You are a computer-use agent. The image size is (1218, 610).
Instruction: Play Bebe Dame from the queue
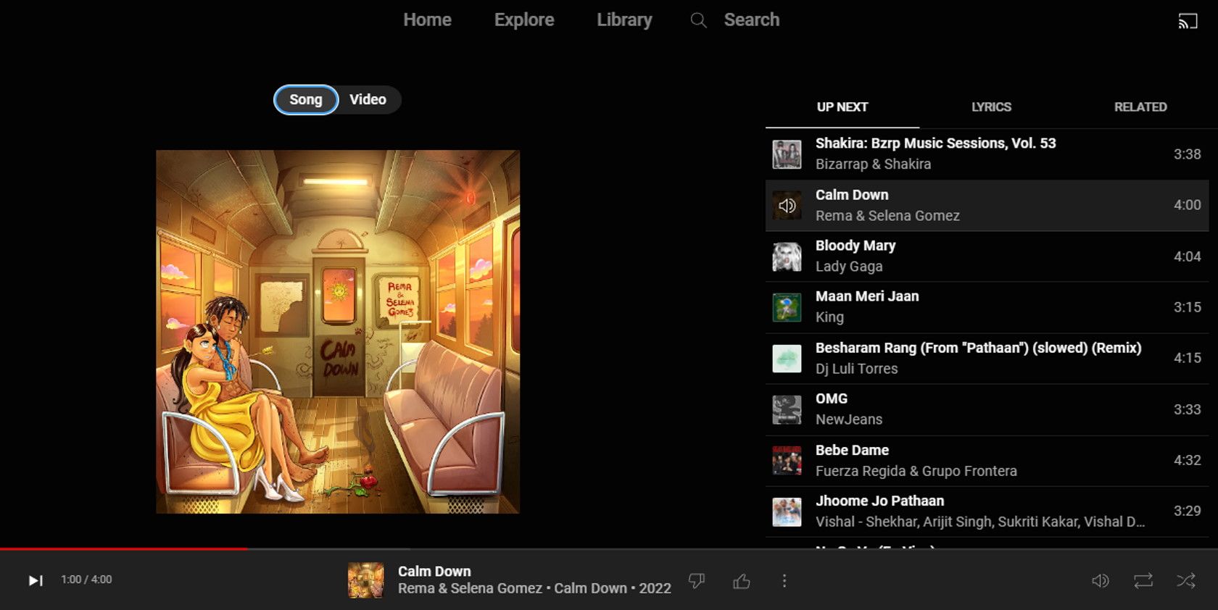[x=987, y=461]
